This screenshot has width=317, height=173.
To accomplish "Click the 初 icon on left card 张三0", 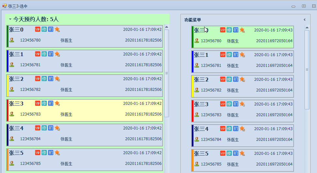I will [x=50, y=29].
